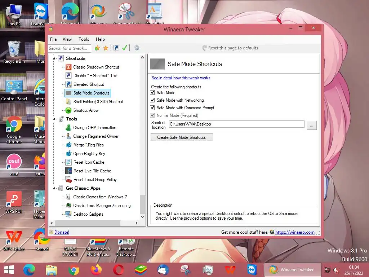Open settings gear icon in toolbar

137,48
